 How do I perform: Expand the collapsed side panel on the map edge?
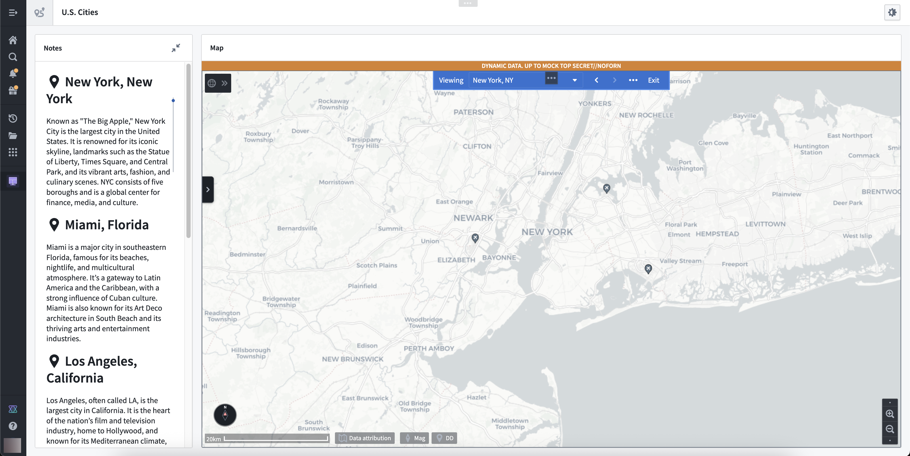point(208,189)
